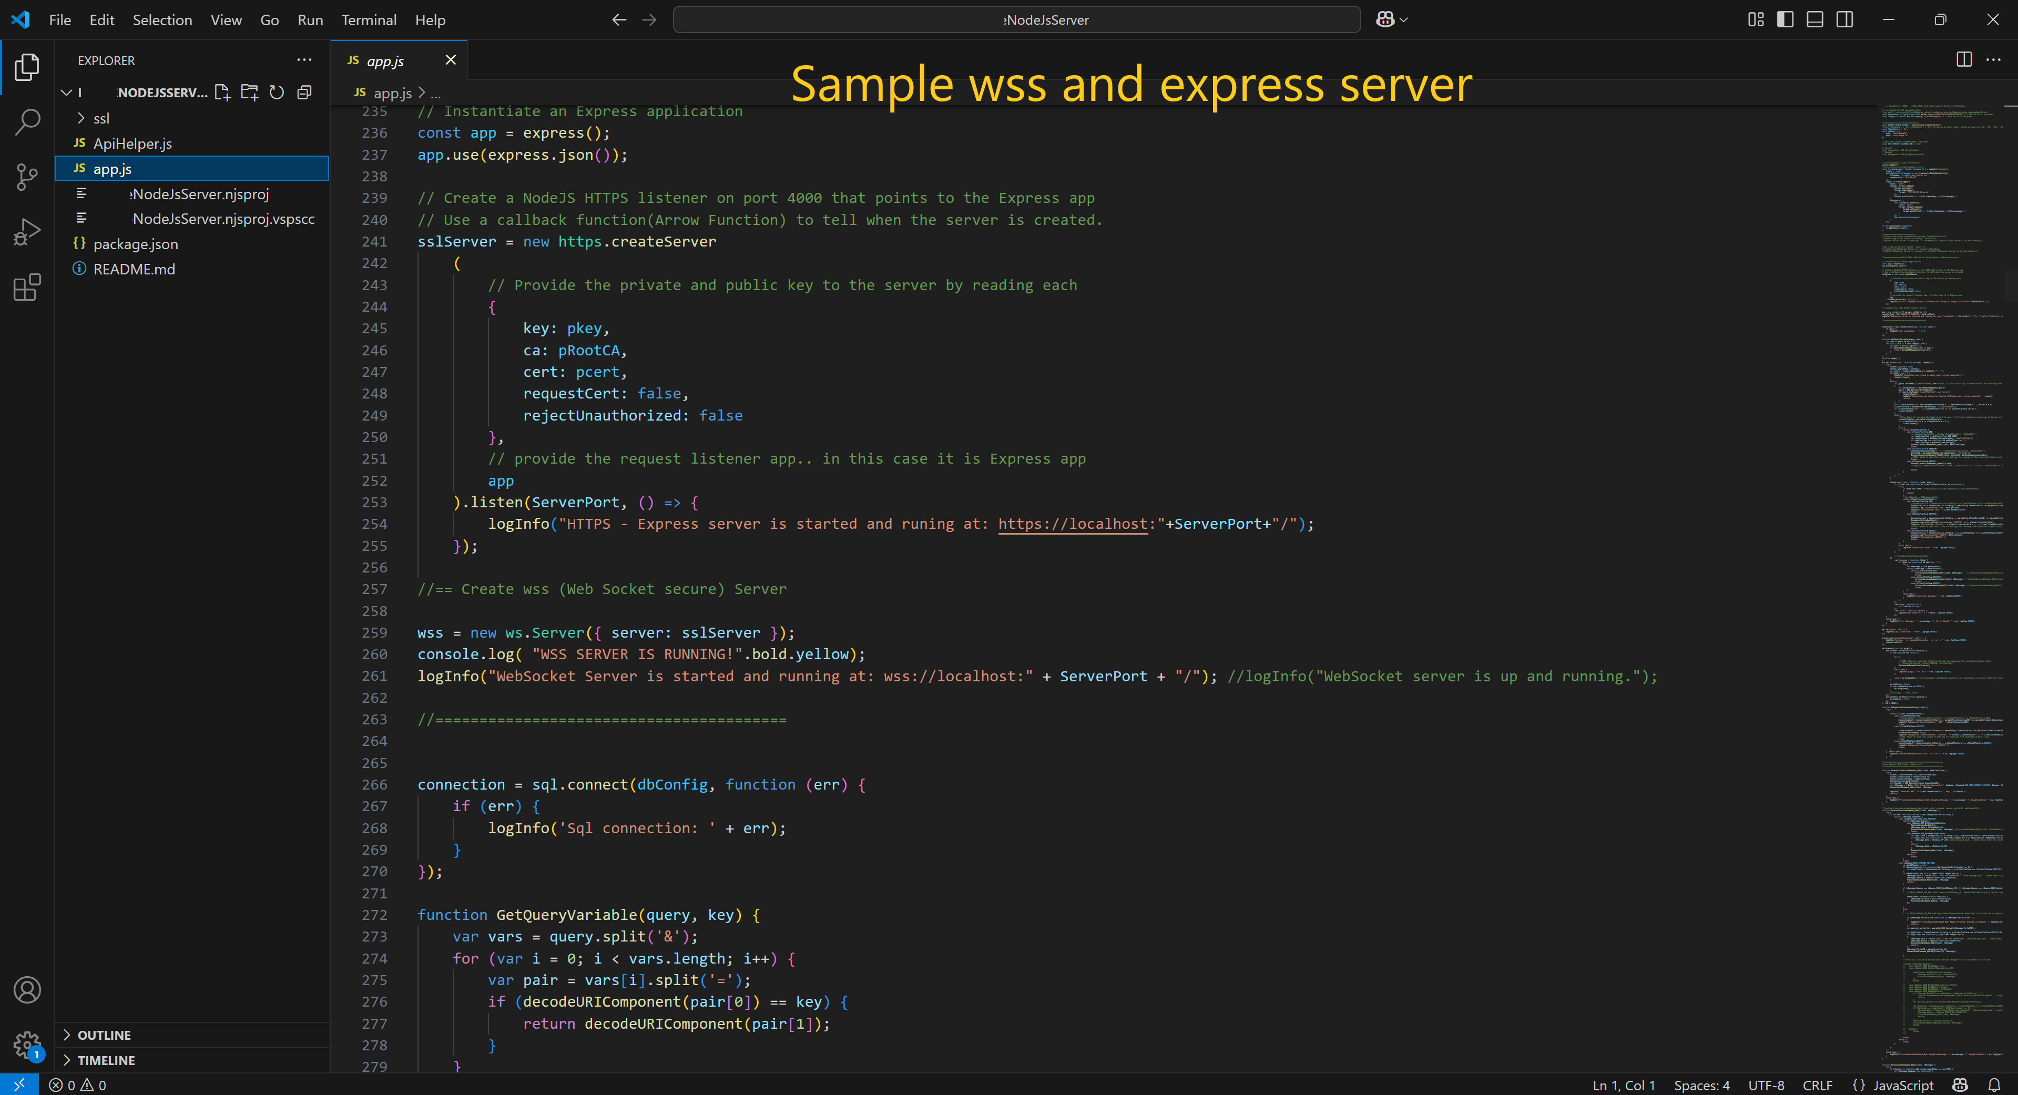Image resolution: width=2018 pixels, height=1095 pixels.
Task: Open the Accounts icon in activity bar
Action: pyautogui.click(x=27, y=990)
